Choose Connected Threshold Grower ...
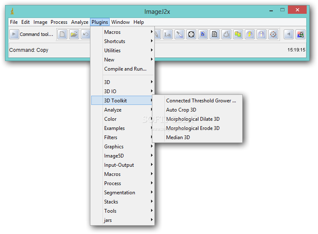The width and height of the screenshot is (318, 234). pos(197,100)
